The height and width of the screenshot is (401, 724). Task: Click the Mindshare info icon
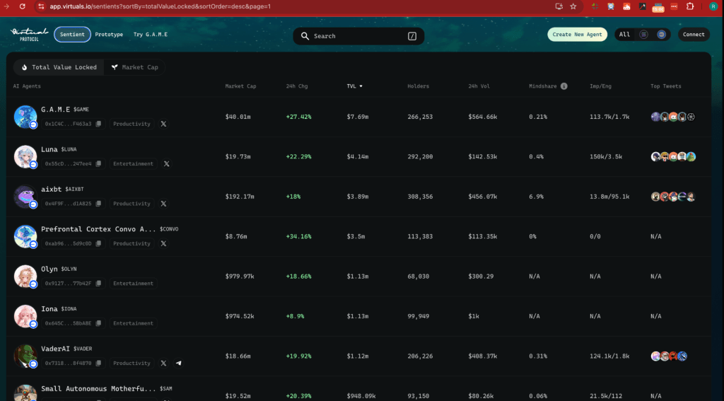(x=564, y=86)
